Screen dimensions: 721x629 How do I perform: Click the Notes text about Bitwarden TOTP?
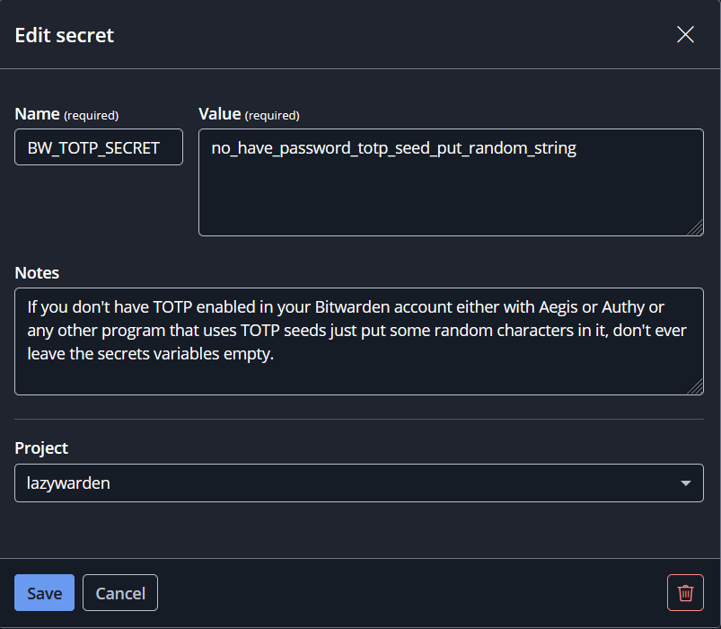356,331
